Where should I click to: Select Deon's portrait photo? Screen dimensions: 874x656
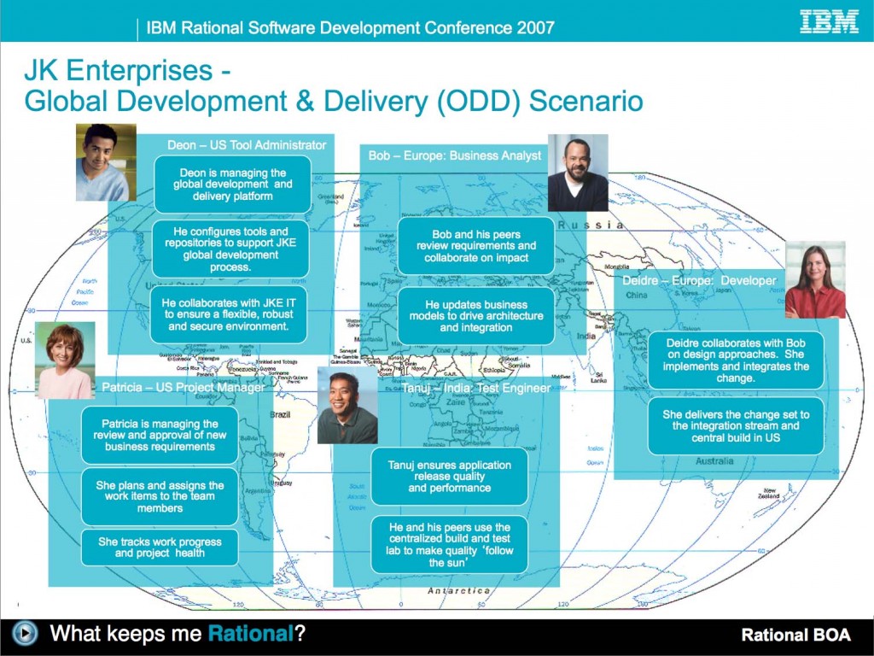point(106,162)
